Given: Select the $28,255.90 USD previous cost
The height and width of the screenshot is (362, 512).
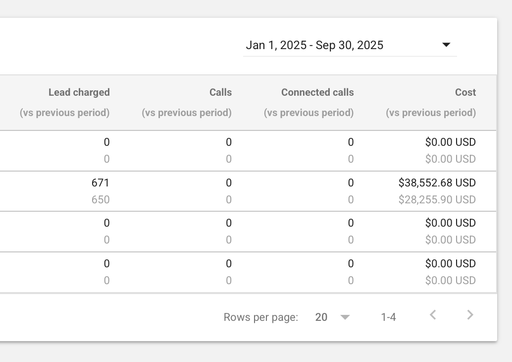Looking at the screenshot, I should (437, 200).
